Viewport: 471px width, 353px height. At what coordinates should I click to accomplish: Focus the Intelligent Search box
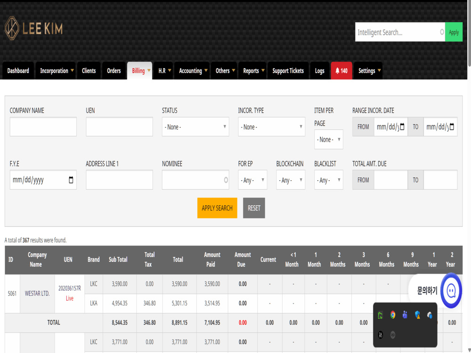click(x=400, y=32)
